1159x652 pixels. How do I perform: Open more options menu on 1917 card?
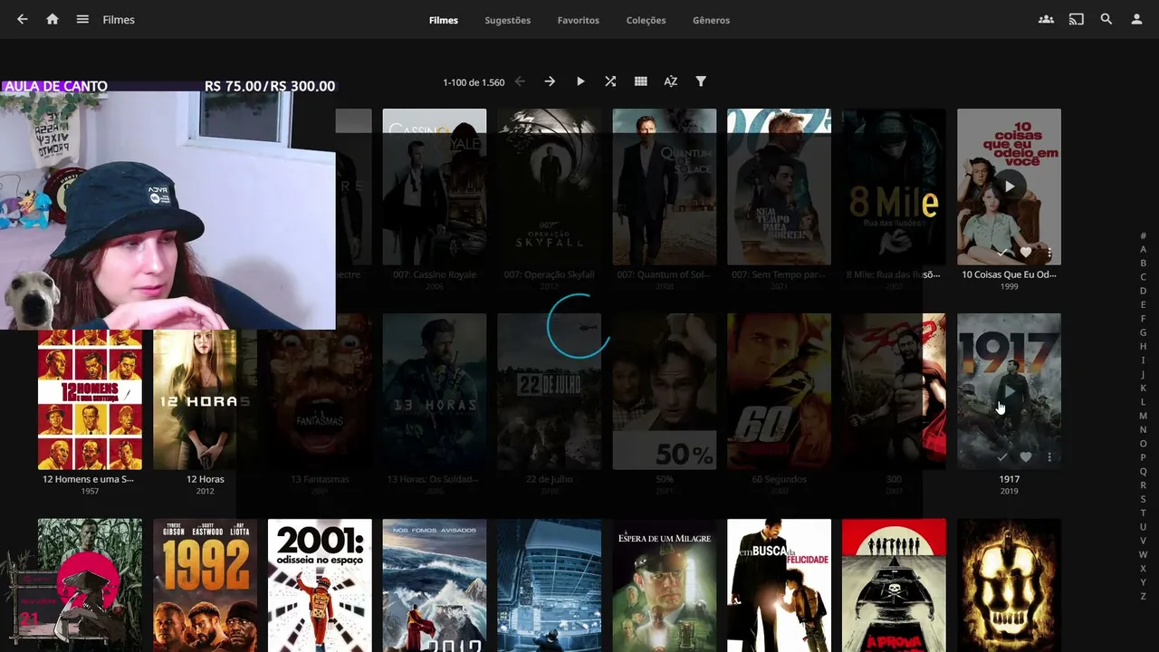(x=1049, y=457)
